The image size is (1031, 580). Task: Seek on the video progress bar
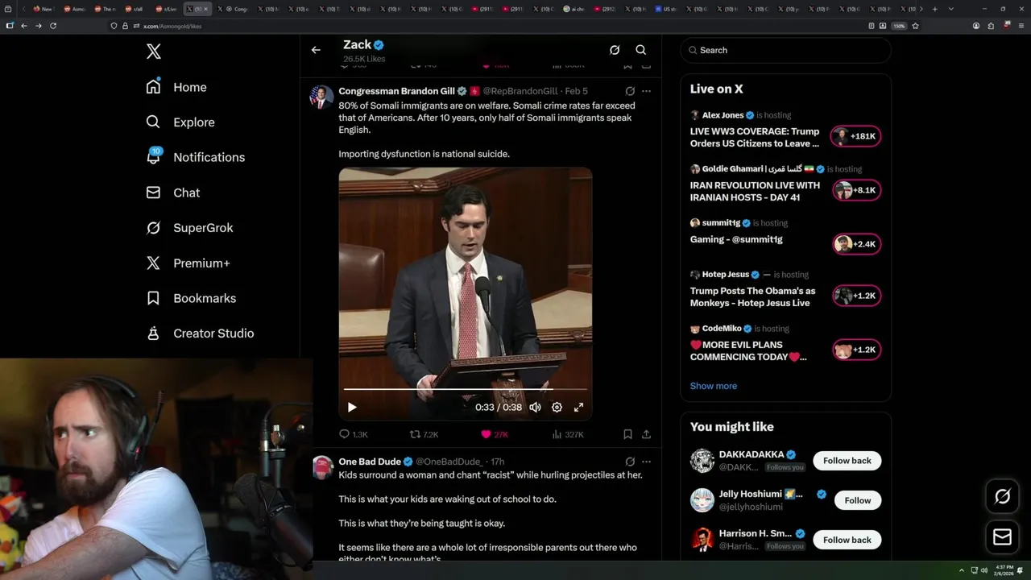[466, 389]
